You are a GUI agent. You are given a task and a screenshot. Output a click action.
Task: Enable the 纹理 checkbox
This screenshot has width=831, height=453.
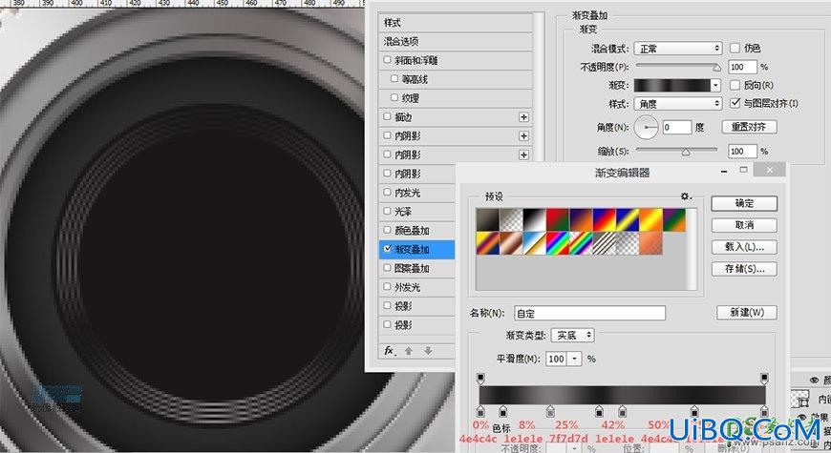point(394,97)
